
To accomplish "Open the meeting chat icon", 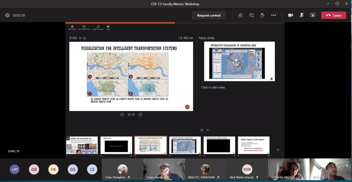I will tap(251, 15).
